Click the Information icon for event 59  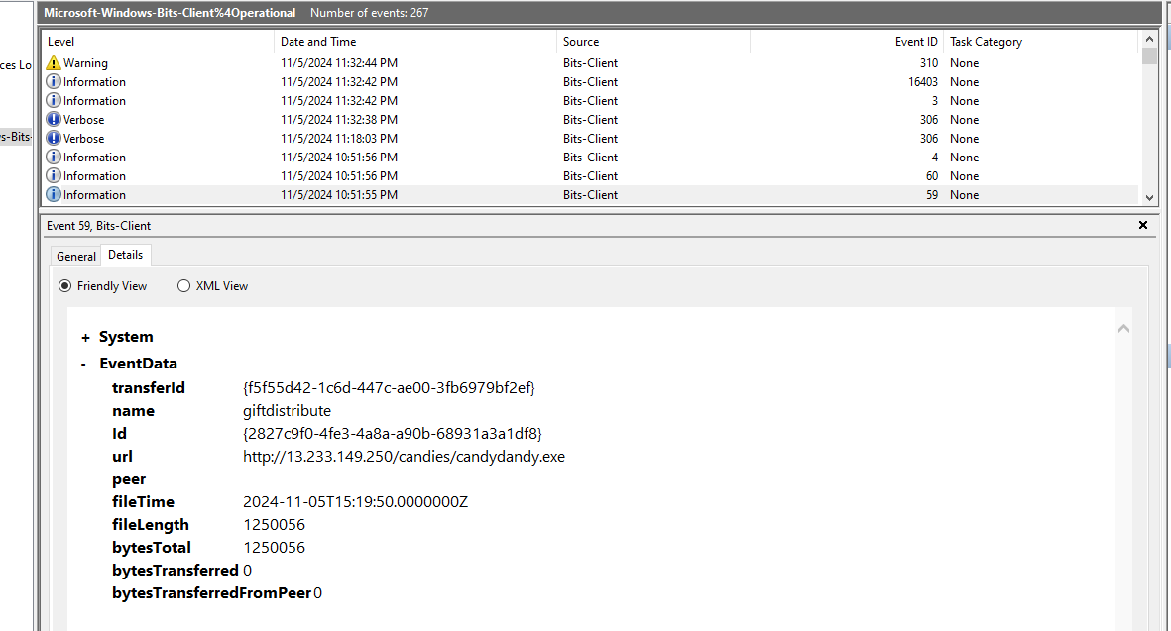coord(53,195)
